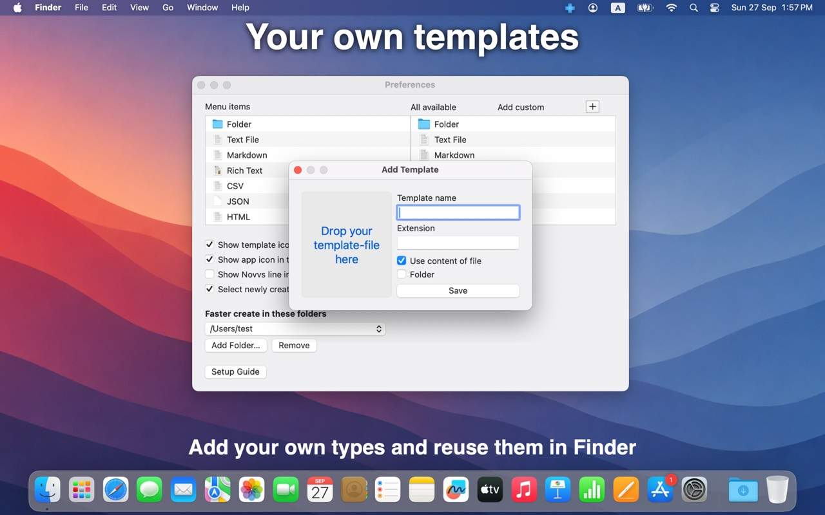Open the Mail app in the Dock
825x515 pixels.
tap(184, 490)
